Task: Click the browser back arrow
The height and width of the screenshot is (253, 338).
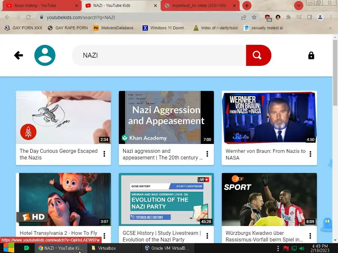Action: [7, 17]
